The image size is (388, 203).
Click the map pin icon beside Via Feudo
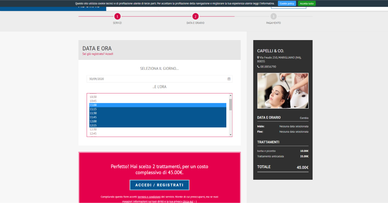coord(258,58)
